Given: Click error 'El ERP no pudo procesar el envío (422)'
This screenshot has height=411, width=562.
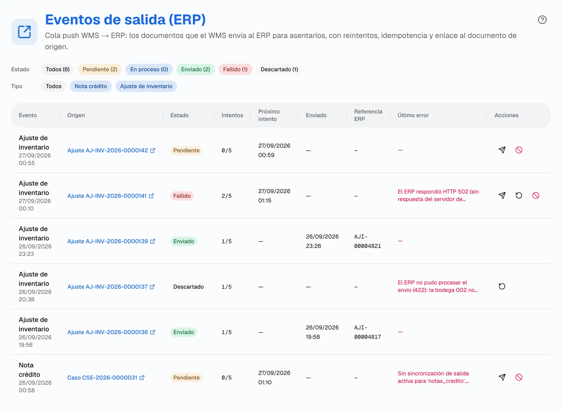Looking at the screenshot, I should click(438, 286).
